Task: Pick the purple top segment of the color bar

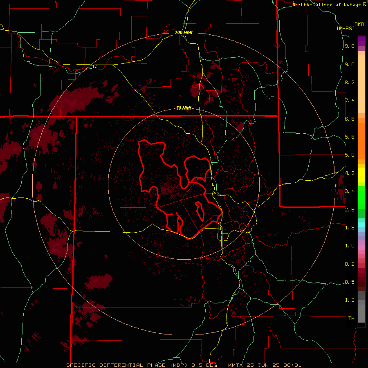Action: (361, 41)
